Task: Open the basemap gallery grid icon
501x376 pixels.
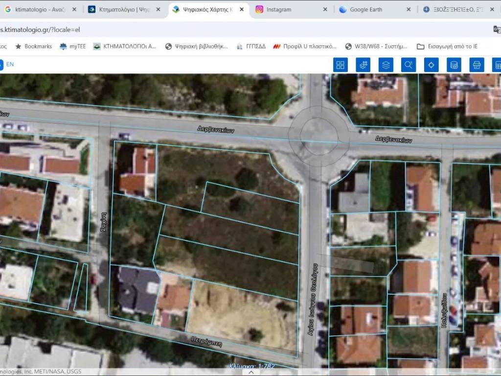Action: click(x=340, y=65)
